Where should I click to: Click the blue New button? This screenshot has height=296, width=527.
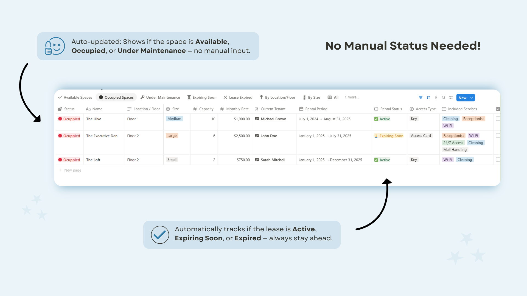[x=462, y=98]
